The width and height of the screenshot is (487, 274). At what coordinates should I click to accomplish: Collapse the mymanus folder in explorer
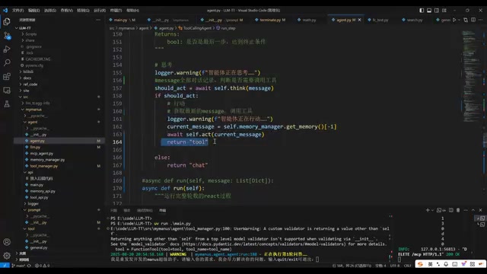pyautogui.click(x=23, y=110)
